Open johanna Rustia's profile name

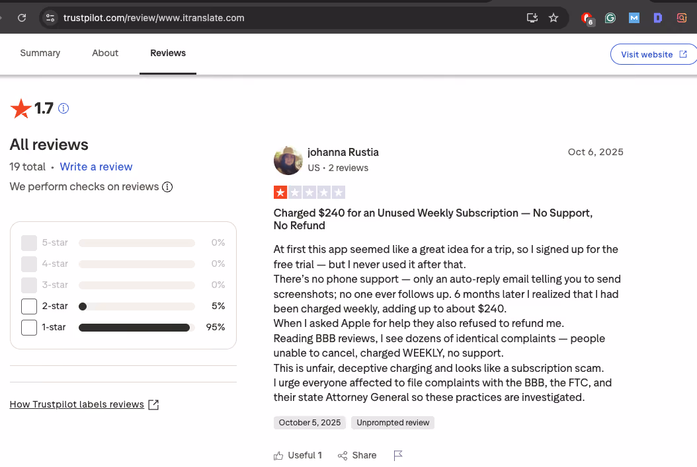[x=343, y=153]
